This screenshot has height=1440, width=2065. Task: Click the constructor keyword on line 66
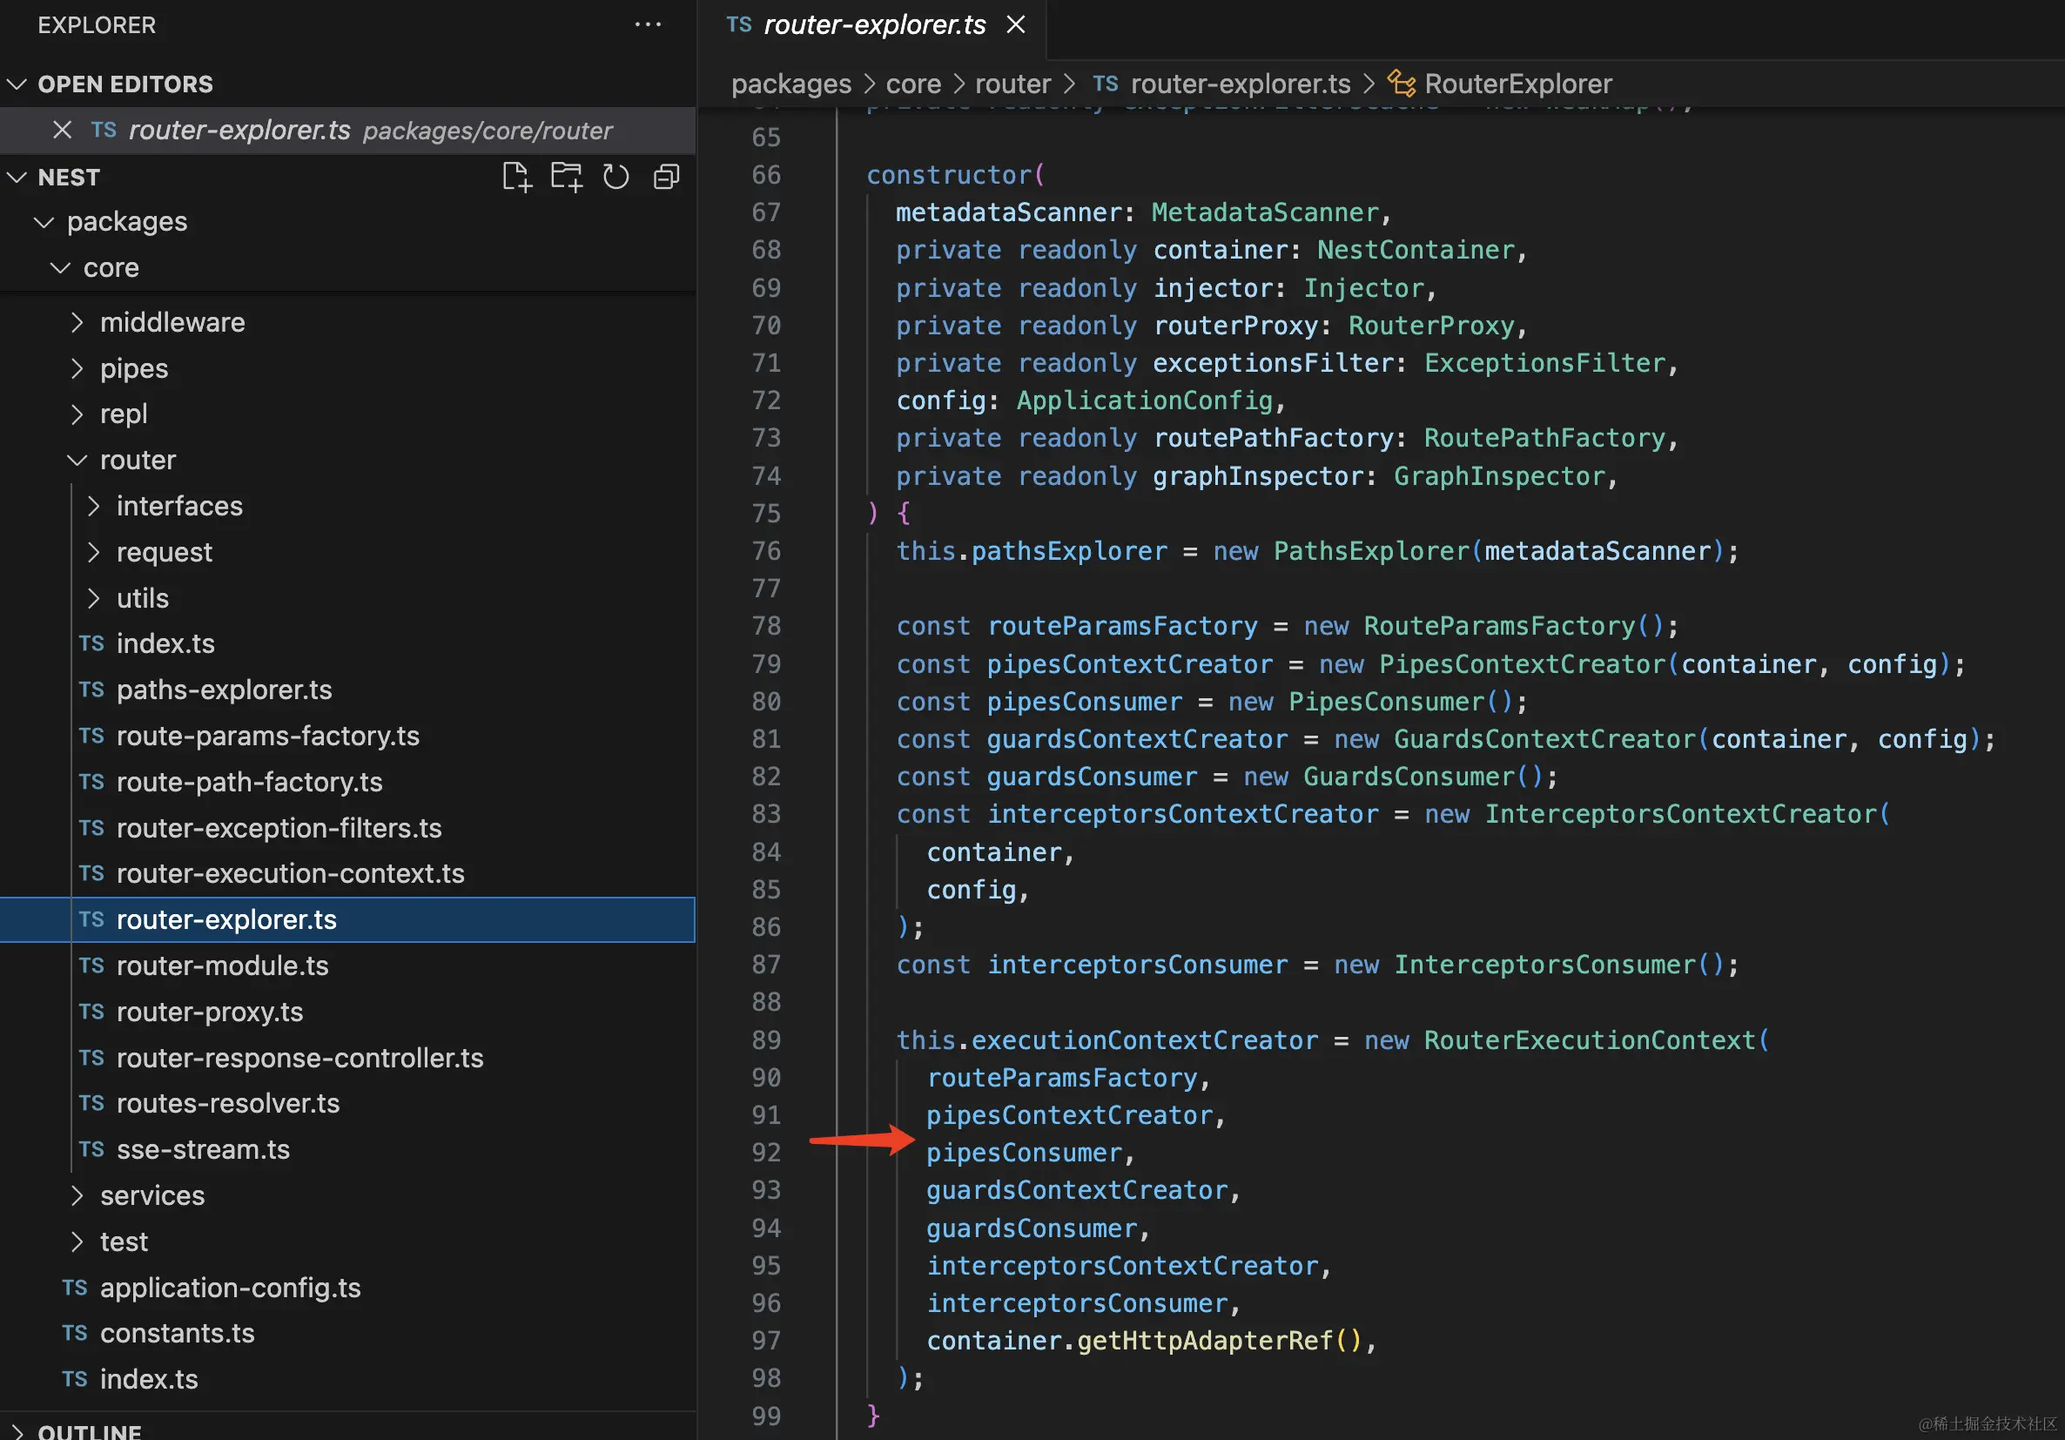pos(949,174)
